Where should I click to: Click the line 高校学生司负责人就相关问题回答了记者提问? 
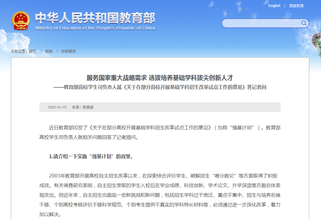pyautogui.click(x=90, y=137)
